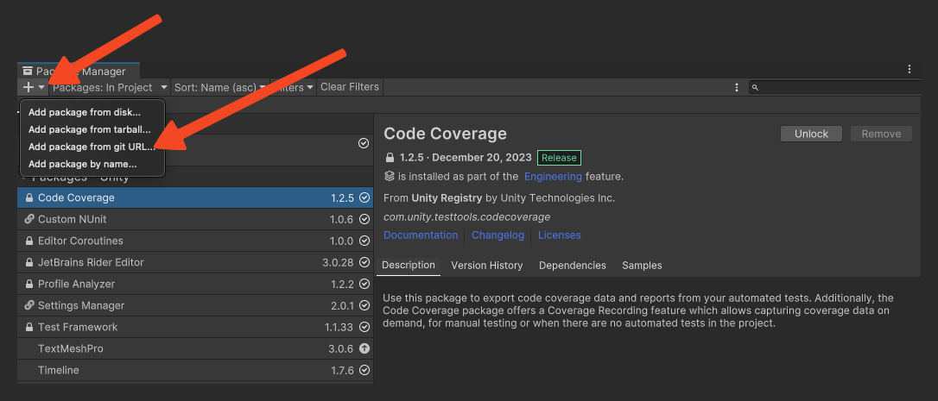Click the Timeline installed checkmark icon
938x401 pixels.
pos(364,370)
